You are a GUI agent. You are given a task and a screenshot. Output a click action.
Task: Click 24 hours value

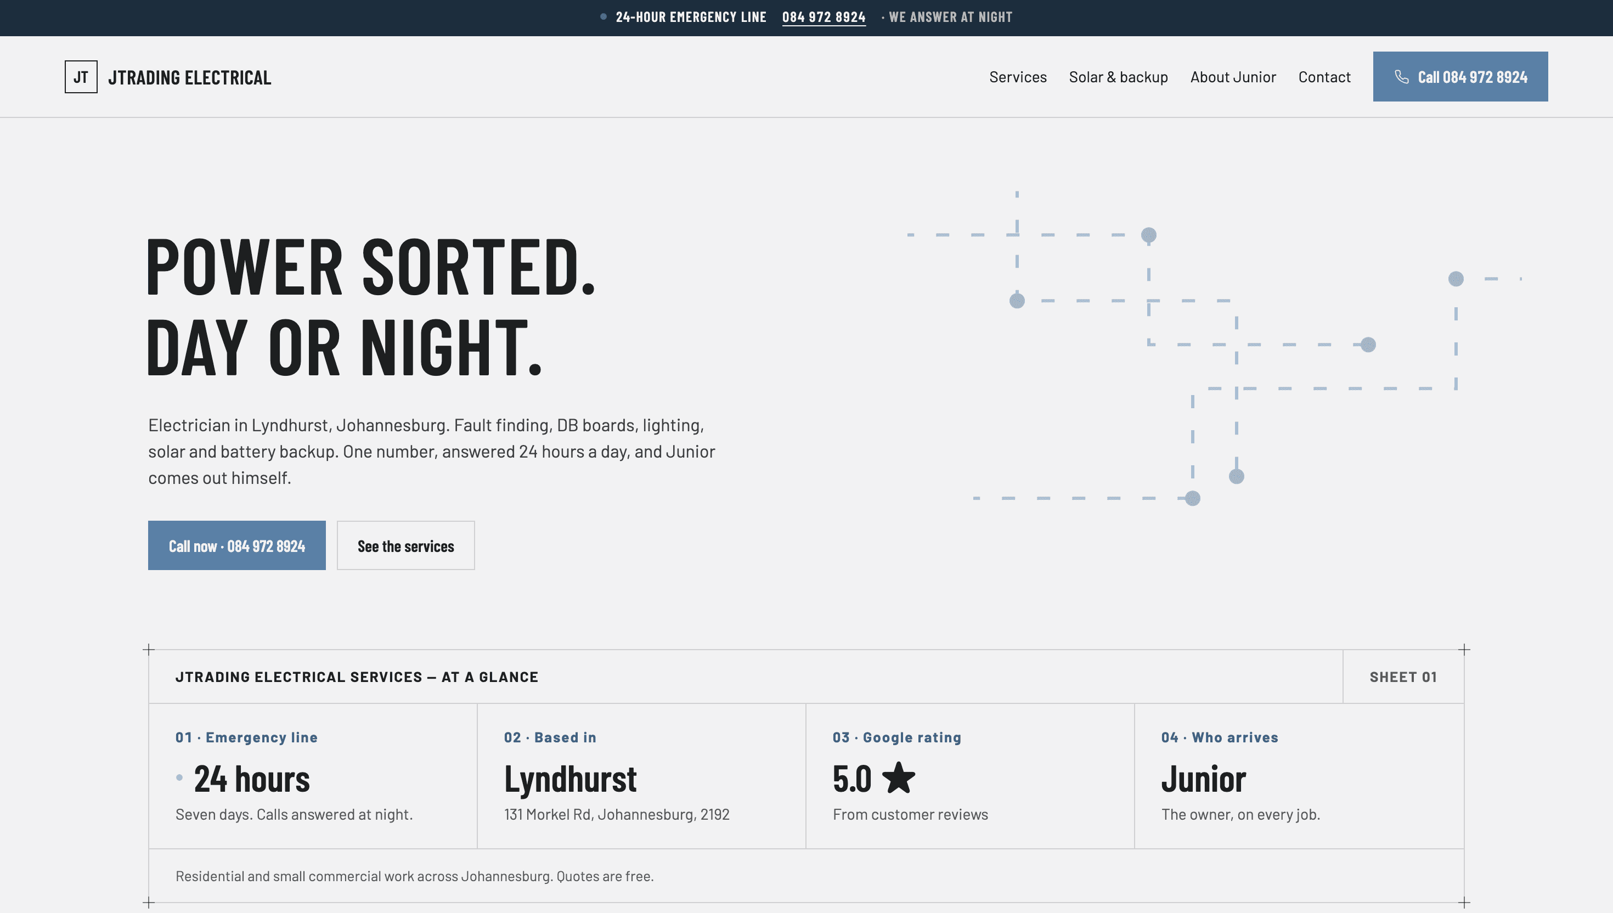tap(252, 779)
